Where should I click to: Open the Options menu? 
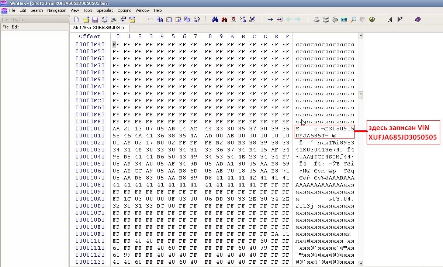(x=124, y=10)
